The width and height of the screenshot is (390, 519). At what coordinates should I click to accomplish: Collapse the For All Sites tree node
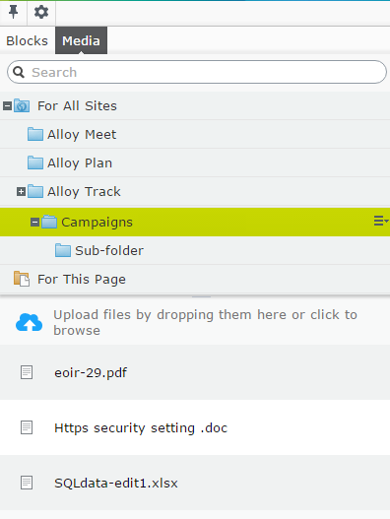(7, 106)
